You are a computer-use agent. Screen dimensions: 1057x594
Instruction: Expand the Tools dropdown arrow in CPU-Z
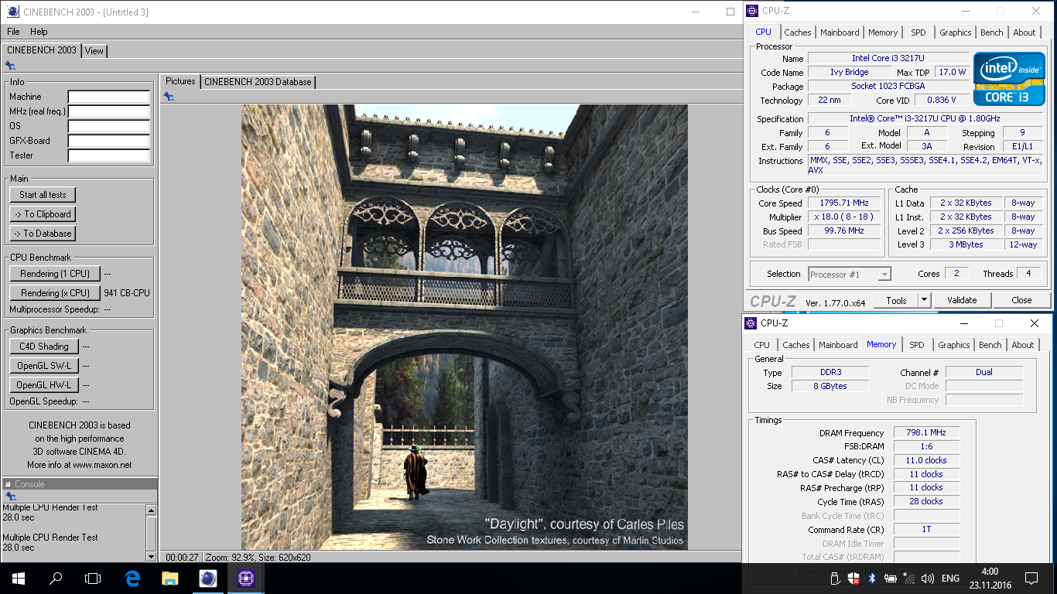pyautogui.click(x=923, y=300)
